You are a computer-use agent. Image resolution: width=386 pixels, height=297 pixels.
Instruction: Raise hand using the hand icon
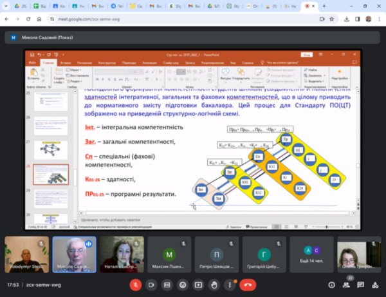click(x=214, y=284)
